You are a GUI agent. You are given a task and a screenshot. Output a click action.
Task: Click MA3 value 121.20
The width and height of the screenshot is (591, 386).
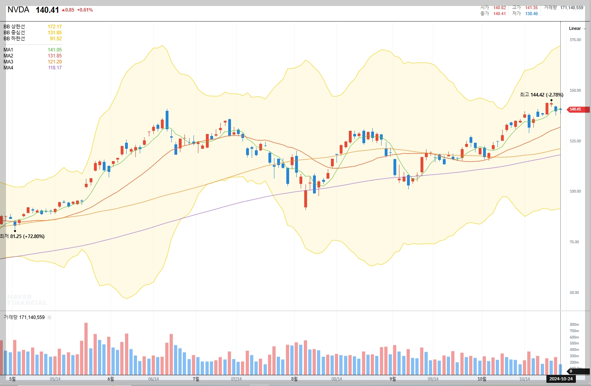pos(55,62)
